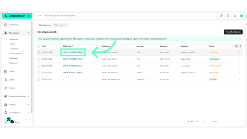The width and height of the screenshot is (247, 139).
Task: Expand the Comptabilité section chevron
Action: (28, 113)
